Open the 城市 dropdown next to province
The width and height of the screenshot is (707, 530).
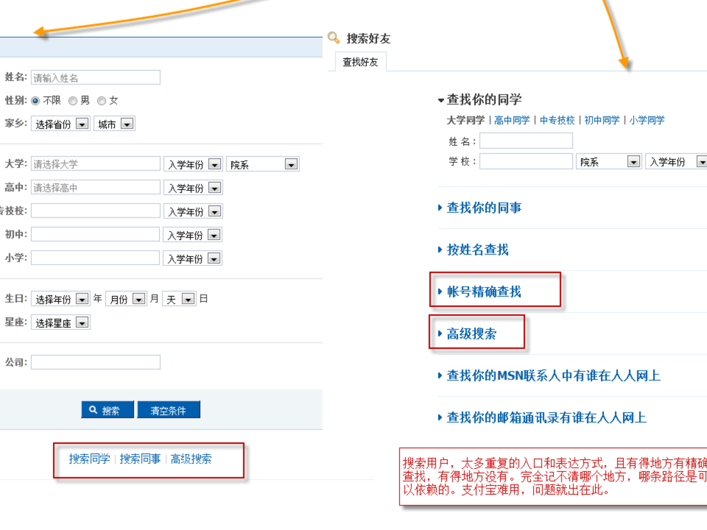pyautogui.click(x=127, y=124)
